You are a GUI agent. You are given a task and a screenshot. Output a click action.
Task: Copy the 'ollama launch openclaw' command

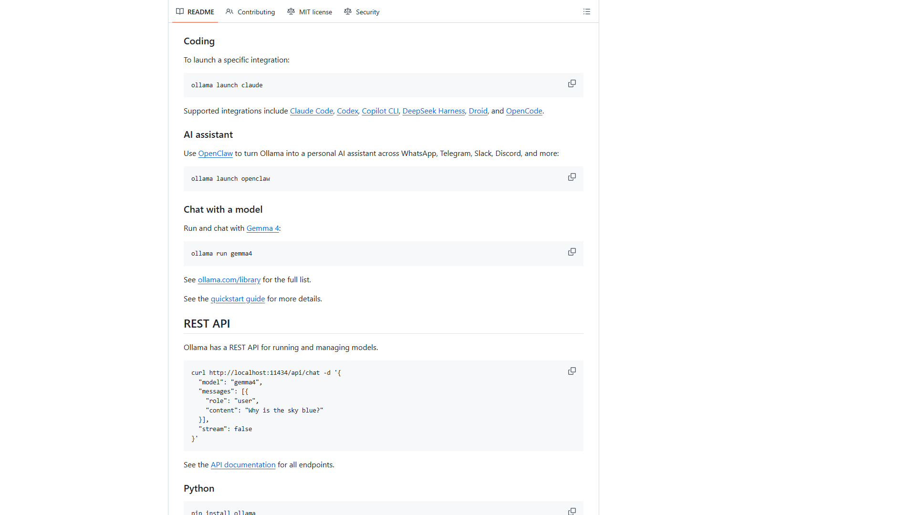pyautogui.click(x=572, y=177)
